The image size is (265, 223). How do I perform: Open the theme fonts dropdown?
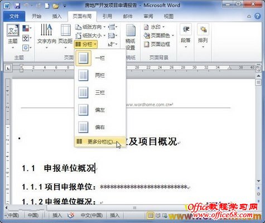[x=27, y=38]
